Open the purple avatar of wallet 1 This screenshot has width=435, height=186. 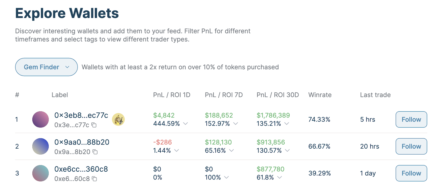pos(41,119)
